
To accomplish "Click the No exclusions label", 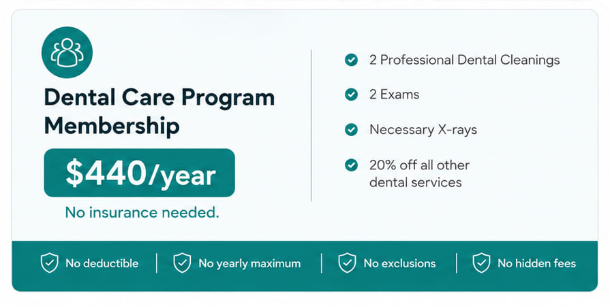I will click(399, 263).
